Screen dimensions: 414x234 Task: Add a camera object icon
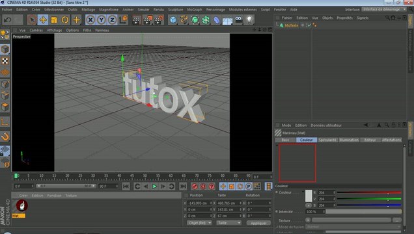[x=238, y=20]
